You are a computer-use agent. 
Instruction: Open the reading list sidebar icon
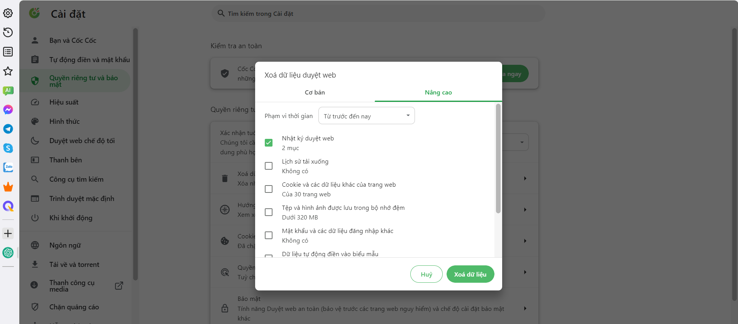[8, 52]
